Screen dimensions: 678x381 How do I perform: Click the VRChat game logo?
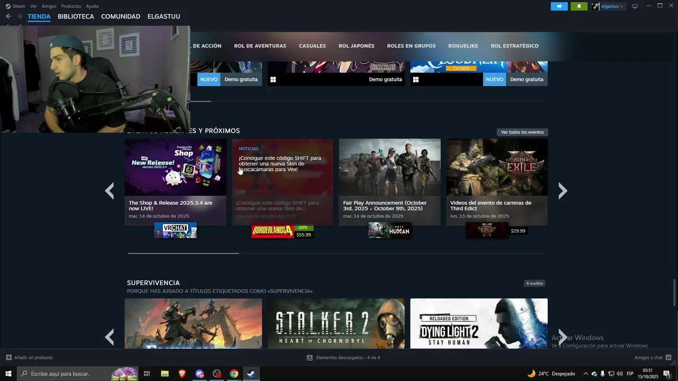(x=175, y=231)
